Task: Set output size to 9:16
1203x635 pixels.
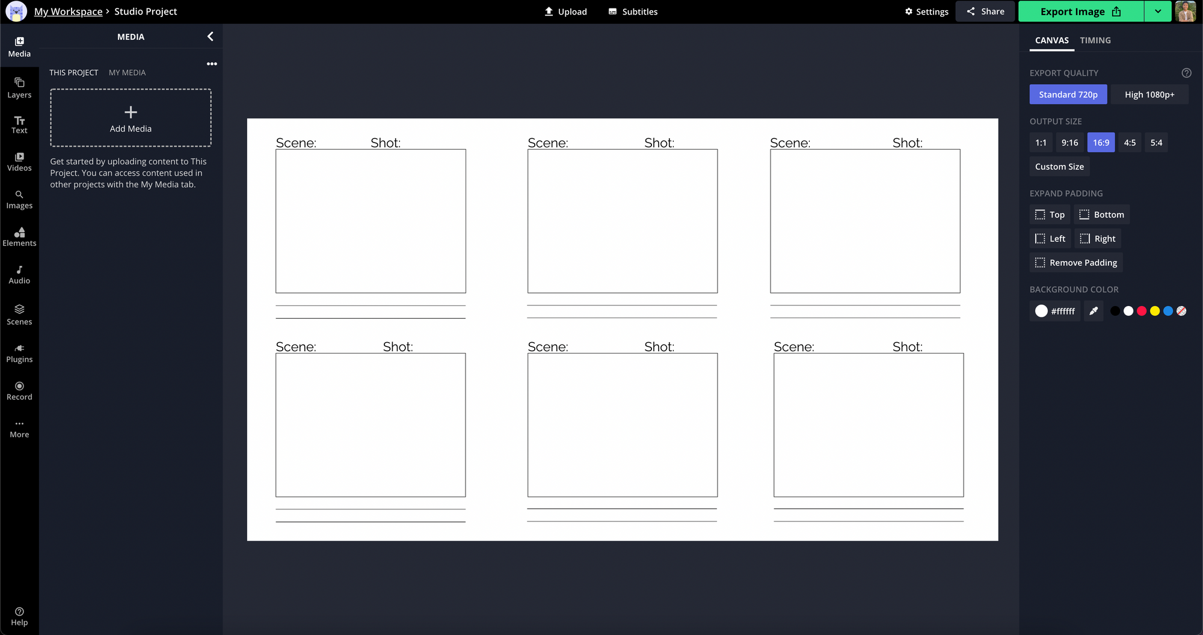Action: tap(1069, 143)
